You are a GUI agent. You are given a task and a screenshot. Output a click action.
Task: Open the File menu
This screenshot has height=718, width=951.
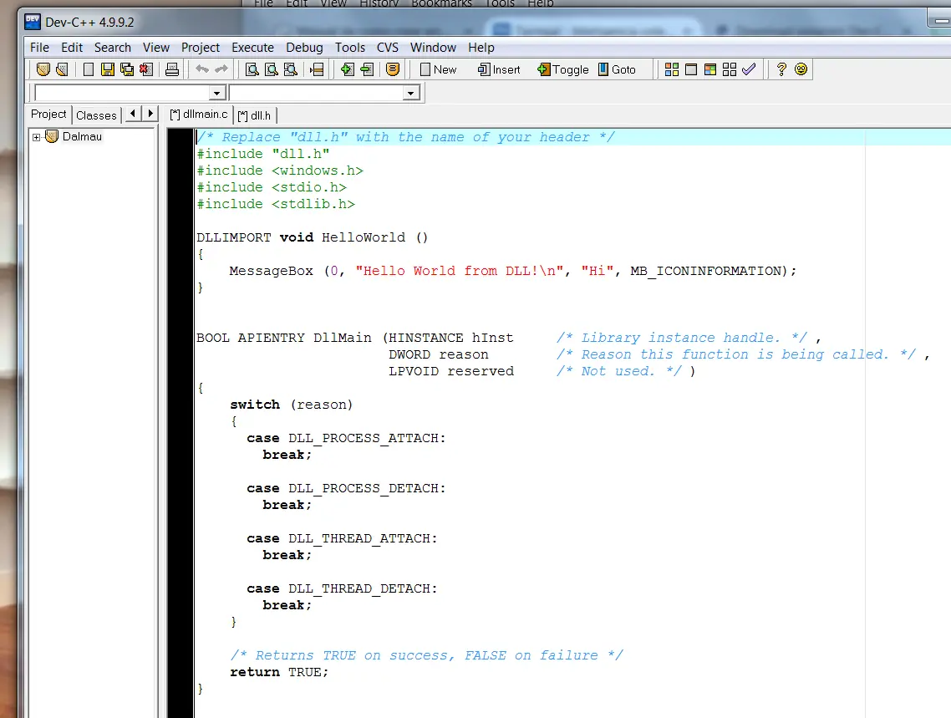click(39, 48)
